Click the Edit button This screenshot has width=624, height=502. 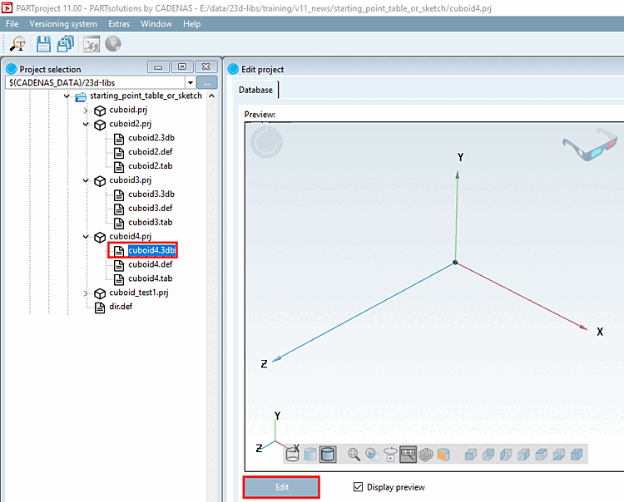click(x=281, y=487)
